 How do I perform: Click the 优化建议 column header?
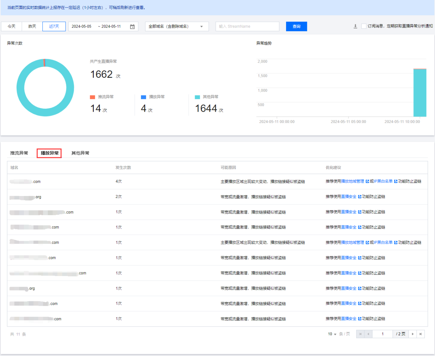[333, 168]
